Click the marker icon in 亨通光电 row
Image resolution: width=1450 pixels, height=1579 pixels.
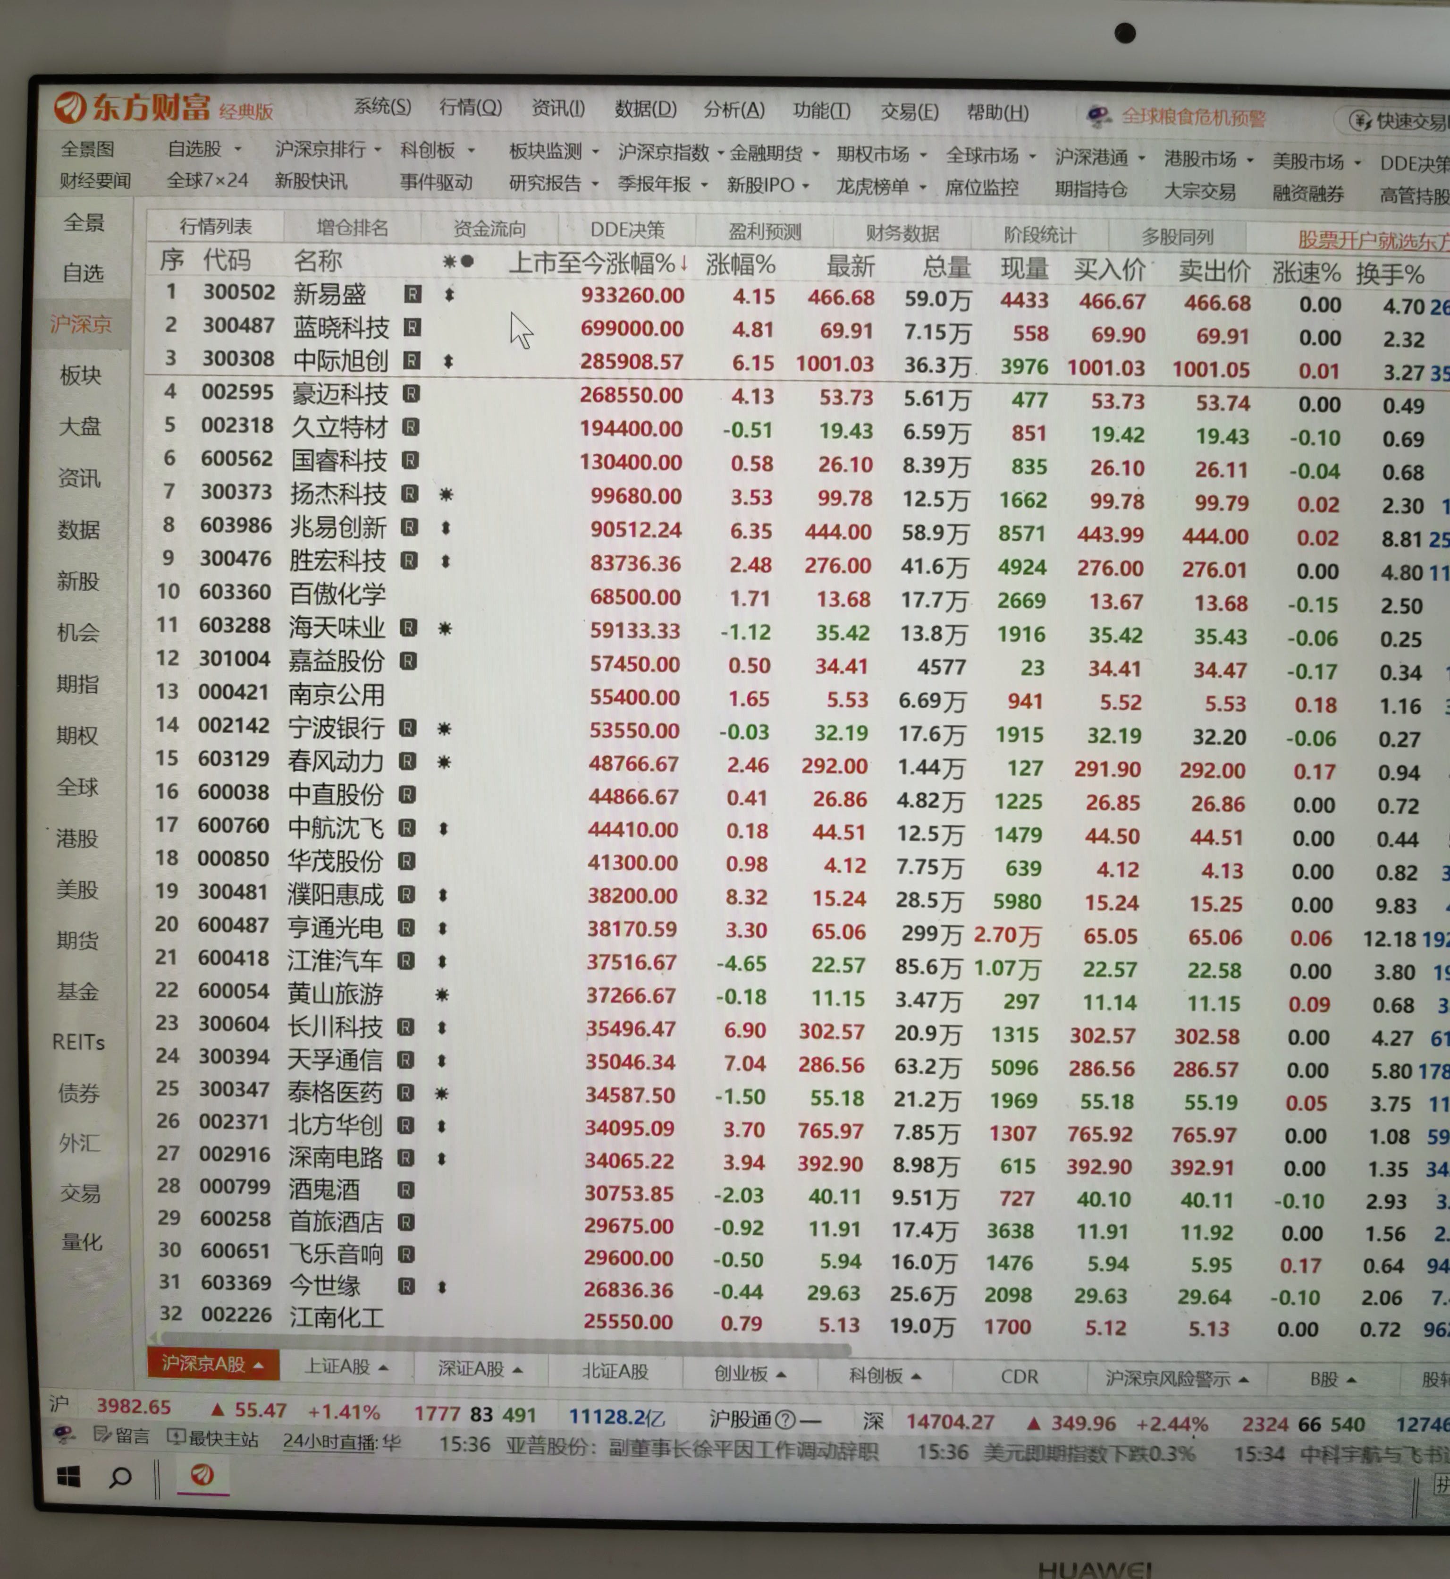coord(443,928)
